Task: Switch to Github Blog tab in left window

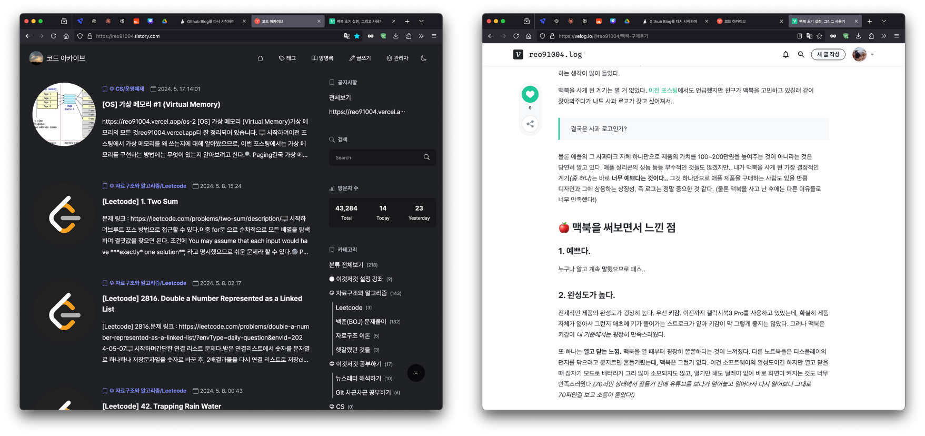Action: click(211, 22)
